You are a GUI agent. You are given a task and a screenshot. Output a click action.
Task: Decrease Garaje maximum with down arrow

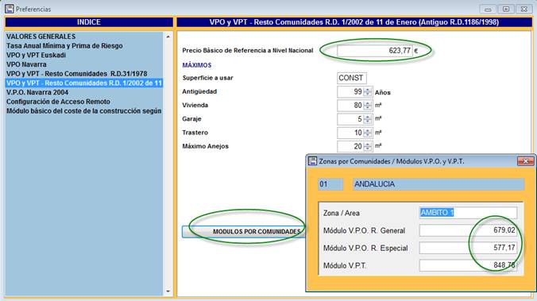pyautogui.click(x=368, y=122)
